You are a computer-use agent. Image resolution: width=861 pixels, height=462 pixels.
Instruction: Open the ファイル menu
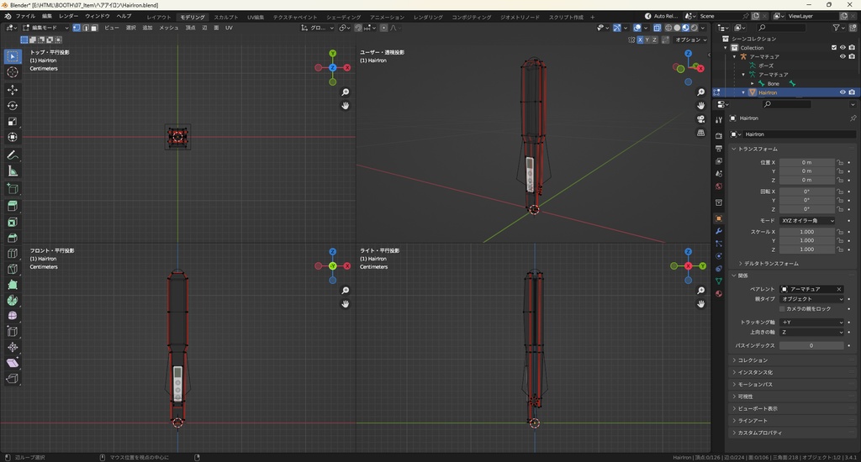click(25, 16)
